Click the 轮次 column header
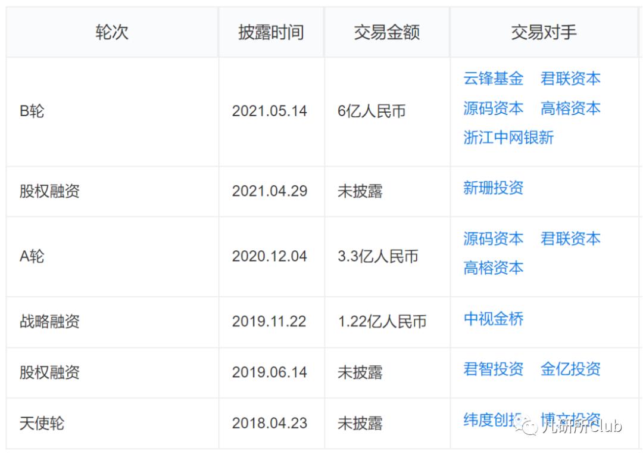The height and width of the screenshot is (454, 643). click(x=112, y=32)
